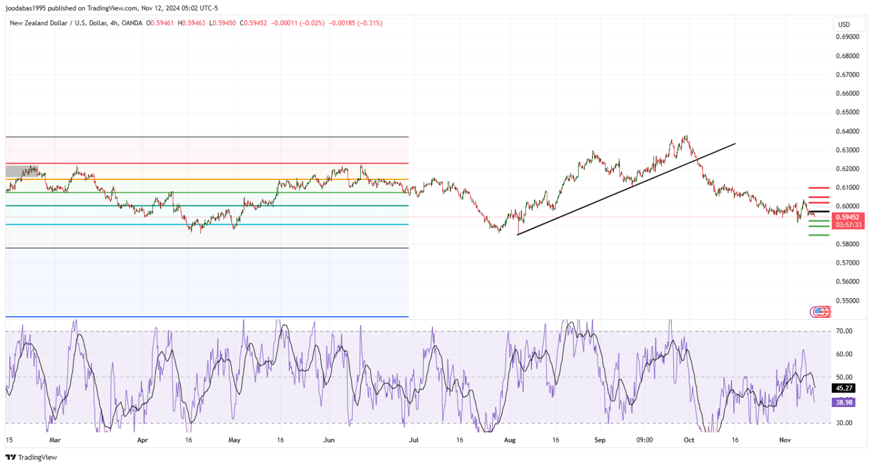Select the current price label 0.59452
Image resolution: width=873 pixels, height=467 pixels.
tap(848, 217)
